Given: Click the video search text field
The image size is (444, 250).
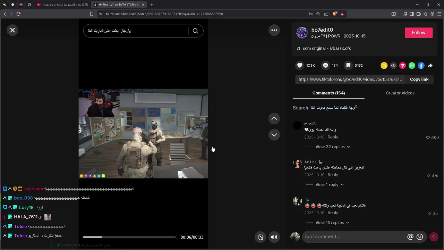Looking at the screenshot, I should (x=136, y=31).
